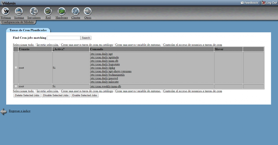This screenshot has height=145, width=278.
Task: Check the box for root daily cron jobs
Action: coord(16,68)
